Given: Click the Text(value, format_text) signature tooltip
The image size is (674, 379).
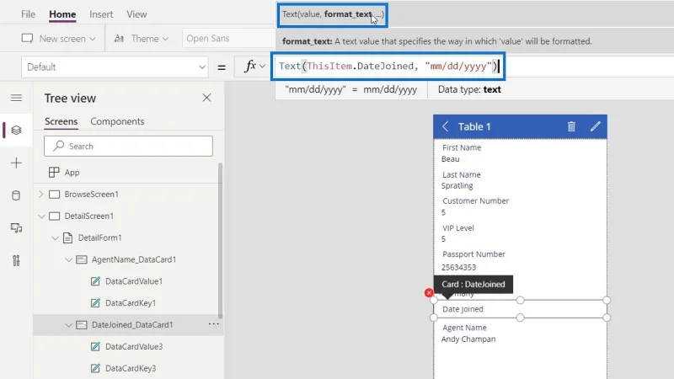Looking at the screenshot, I should coord(332,14).
